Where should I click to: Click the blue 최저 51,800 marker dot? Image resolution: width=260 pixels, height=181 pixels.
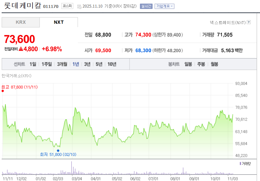(x=58, y=151)
